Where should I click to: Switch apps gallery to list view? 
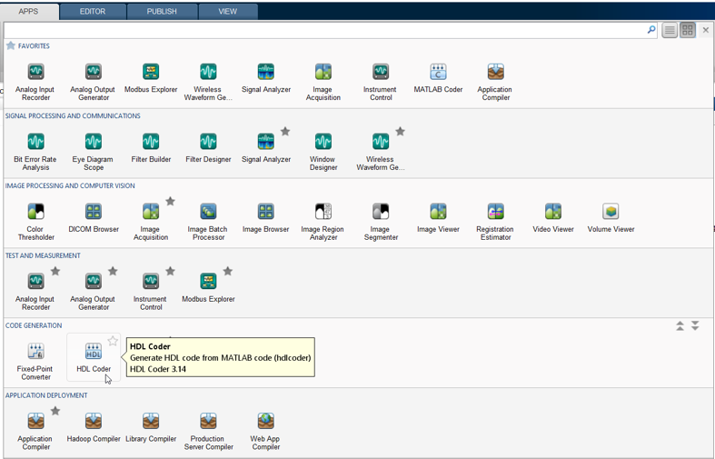670,31
